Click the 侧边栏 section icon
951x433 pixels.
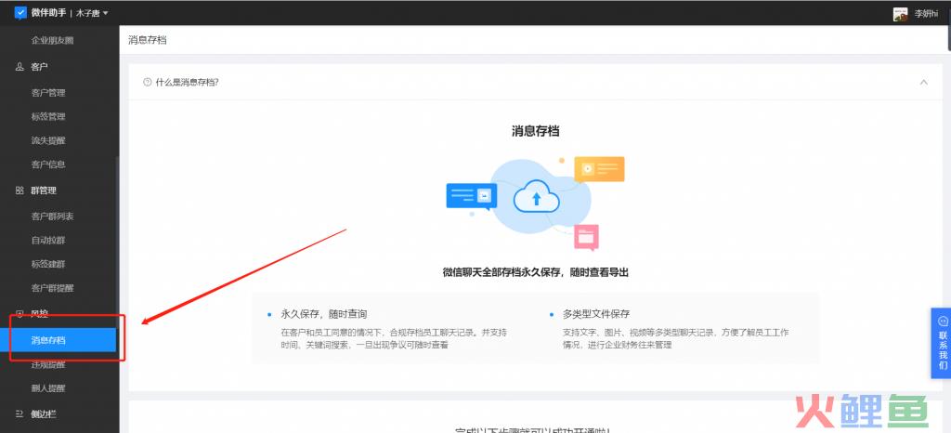pos(20,414)
